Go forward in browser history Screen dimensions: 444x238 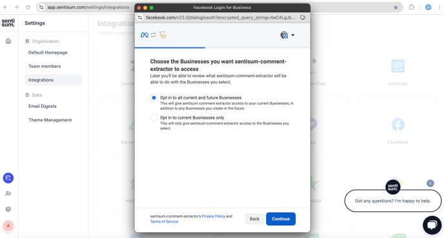pyautogui.click(x=16, y=7)
